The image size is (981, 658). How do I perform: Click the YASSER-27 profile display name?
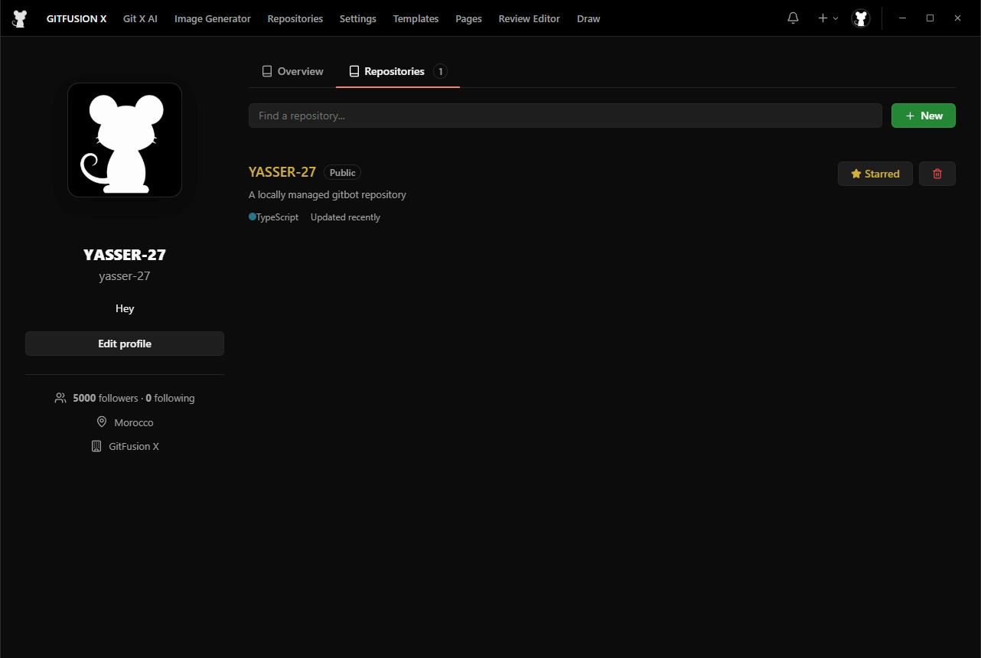click(125, 255)
